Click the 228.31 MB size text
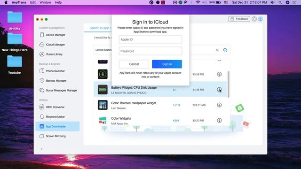The width and height of the screenshot is (301, 169). pos(199,105)
